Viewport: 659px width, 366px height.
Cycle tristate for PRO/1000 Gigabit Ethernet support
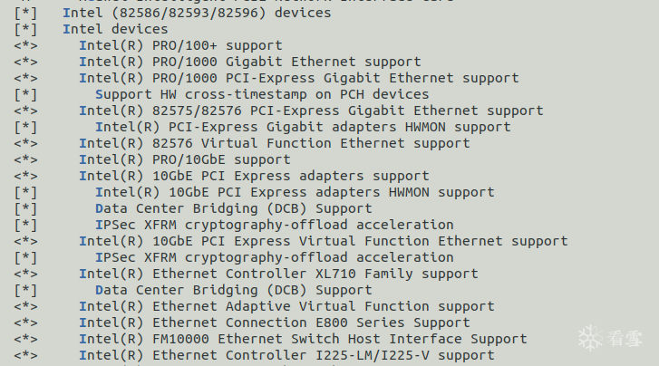[25, 63]
